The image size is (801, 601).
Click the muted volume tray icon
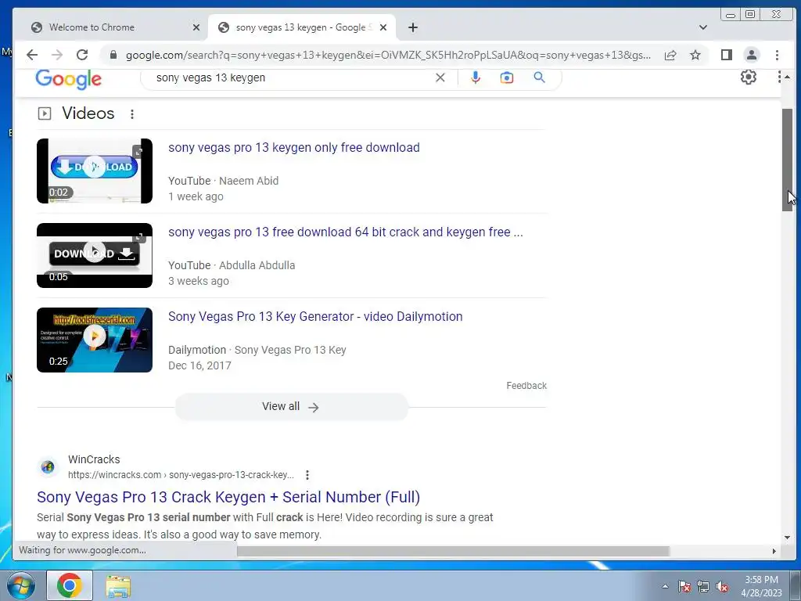click(x=722, y=586)
